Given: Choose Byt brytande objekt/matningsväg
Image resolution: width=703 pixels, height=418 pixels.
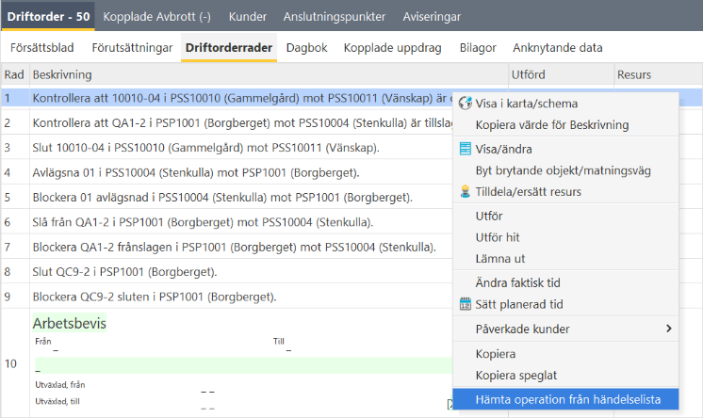Looking at the screenshot, I should click(x=563, y=170).
